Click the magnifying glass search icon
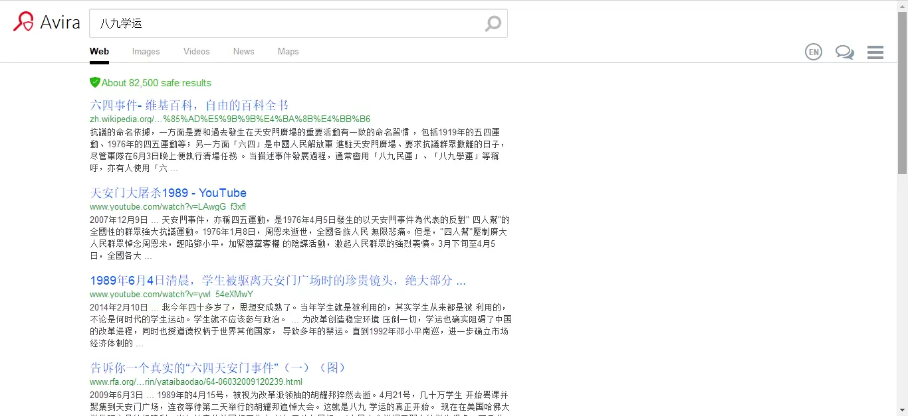The width and height of the screenshot is (908, 416). (x=493, y=24)
